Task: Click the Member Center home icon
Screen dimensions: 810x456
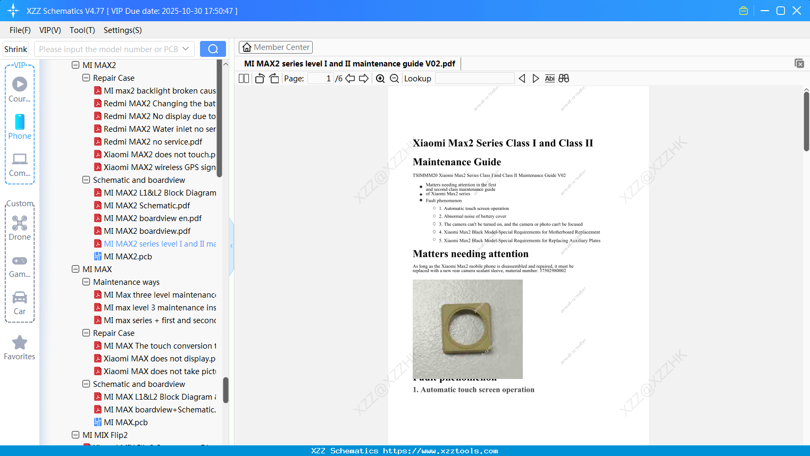Action: point(247,47)
